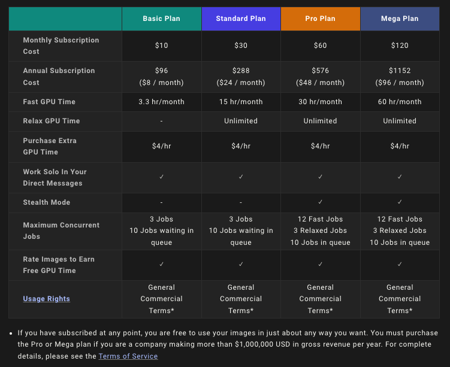Click the footnote about $1,000,000 USD revenue
450x367 pixels.
pos(228,345)
